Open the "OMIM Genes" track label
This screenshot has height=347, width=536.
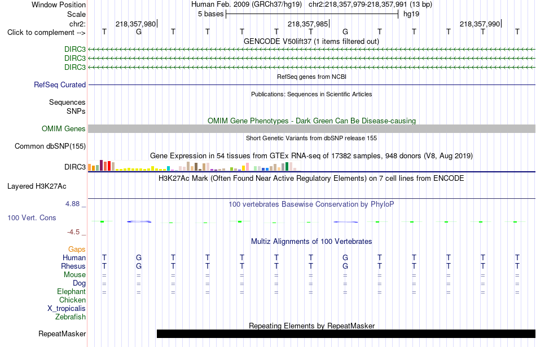64,128
